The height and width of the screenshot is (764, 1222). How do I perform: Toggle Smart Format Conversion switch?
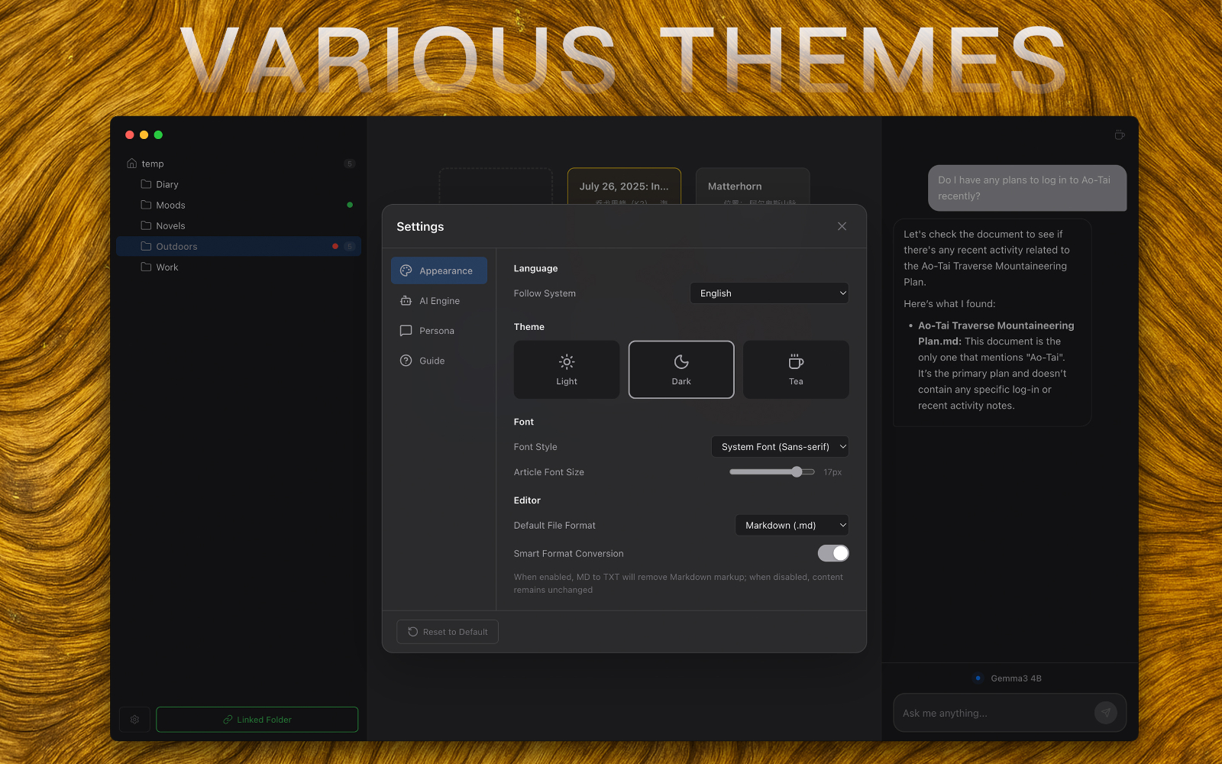coord(832,553)
